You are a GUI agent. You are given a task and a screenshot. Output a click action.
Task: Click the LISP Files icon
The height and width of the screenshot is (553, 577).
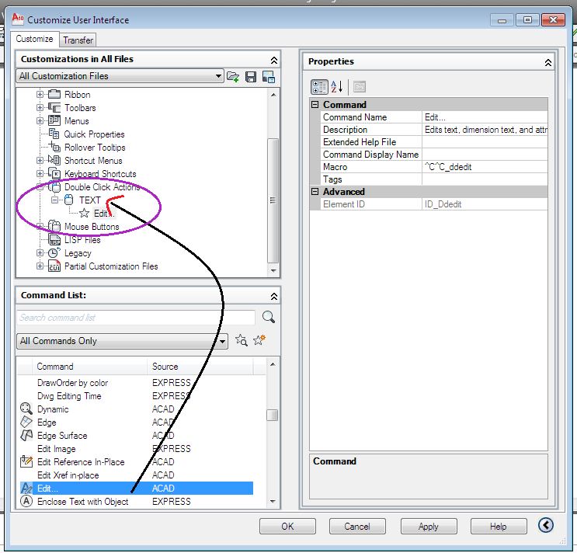[55, 240]
